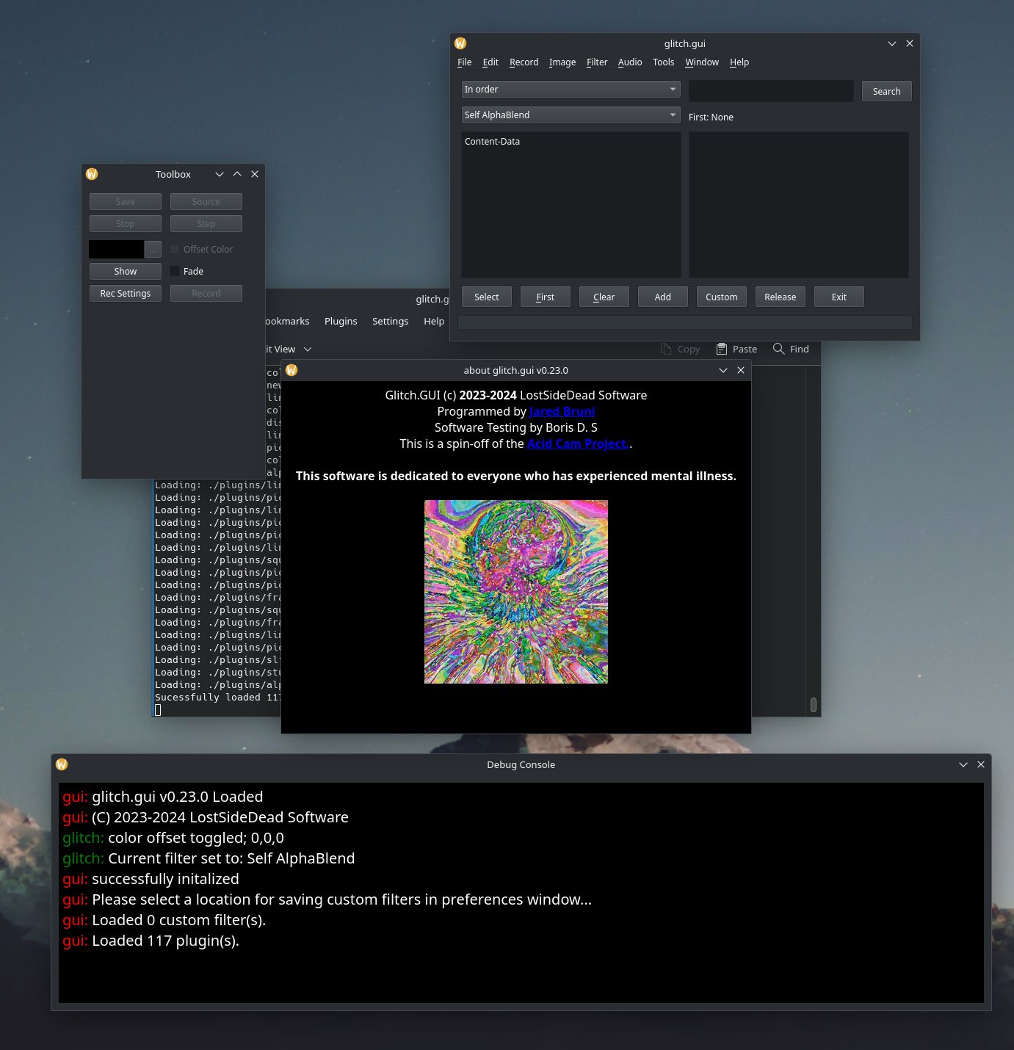Click the First button
This screenshot has width=1014, height=1050.
click(x=545, y=297)
